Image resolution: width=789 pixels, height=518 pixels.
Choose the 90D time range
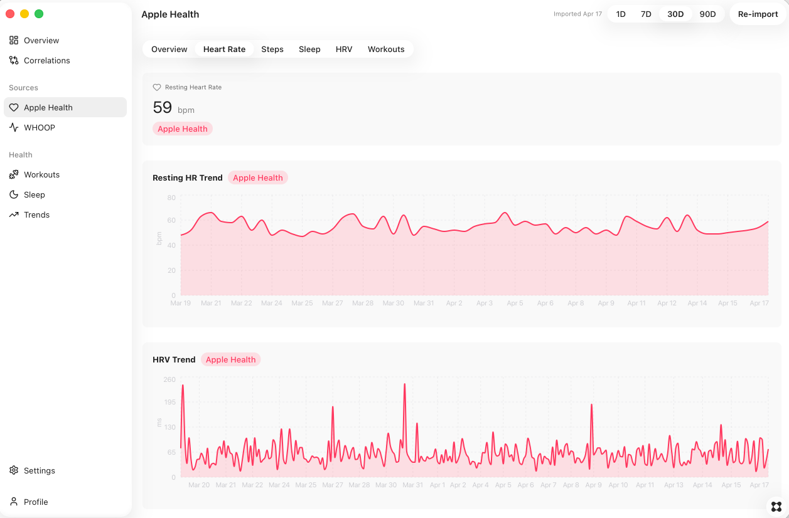[707, 14]
